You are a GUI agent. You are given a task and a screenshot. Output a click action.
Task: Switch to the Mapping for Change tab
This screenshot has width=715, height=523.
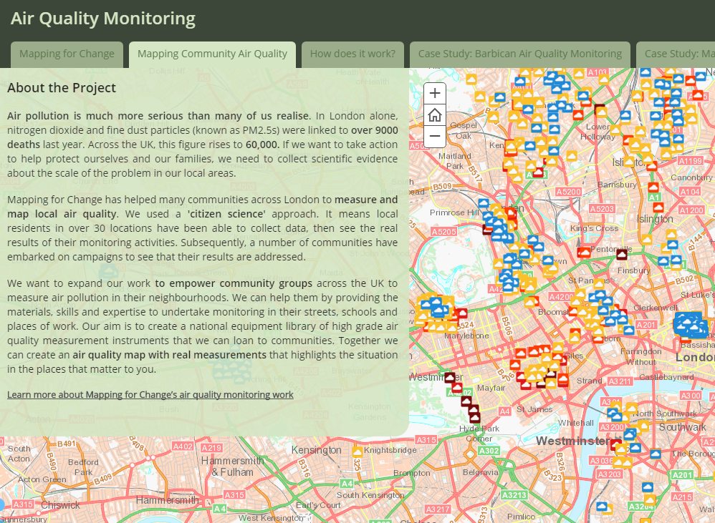(x=67, y=53)
